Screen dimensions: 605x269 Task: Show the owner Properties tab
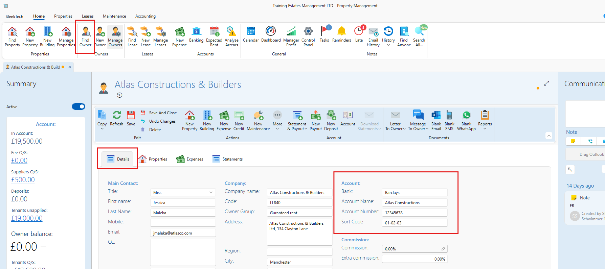click(153, 159)
